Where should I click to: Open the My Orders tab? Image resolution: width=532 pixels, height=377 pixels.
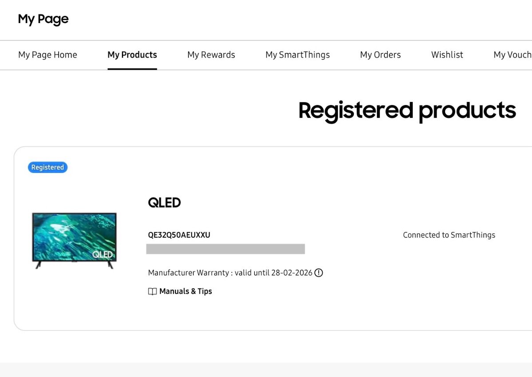coord(380,55)
